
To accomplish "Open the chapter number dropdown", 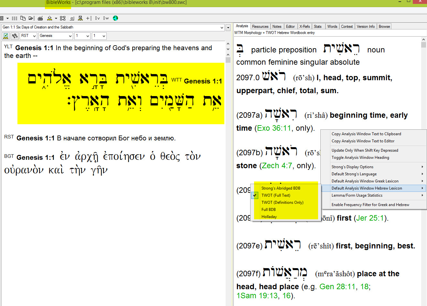I will tap(82, 36).
